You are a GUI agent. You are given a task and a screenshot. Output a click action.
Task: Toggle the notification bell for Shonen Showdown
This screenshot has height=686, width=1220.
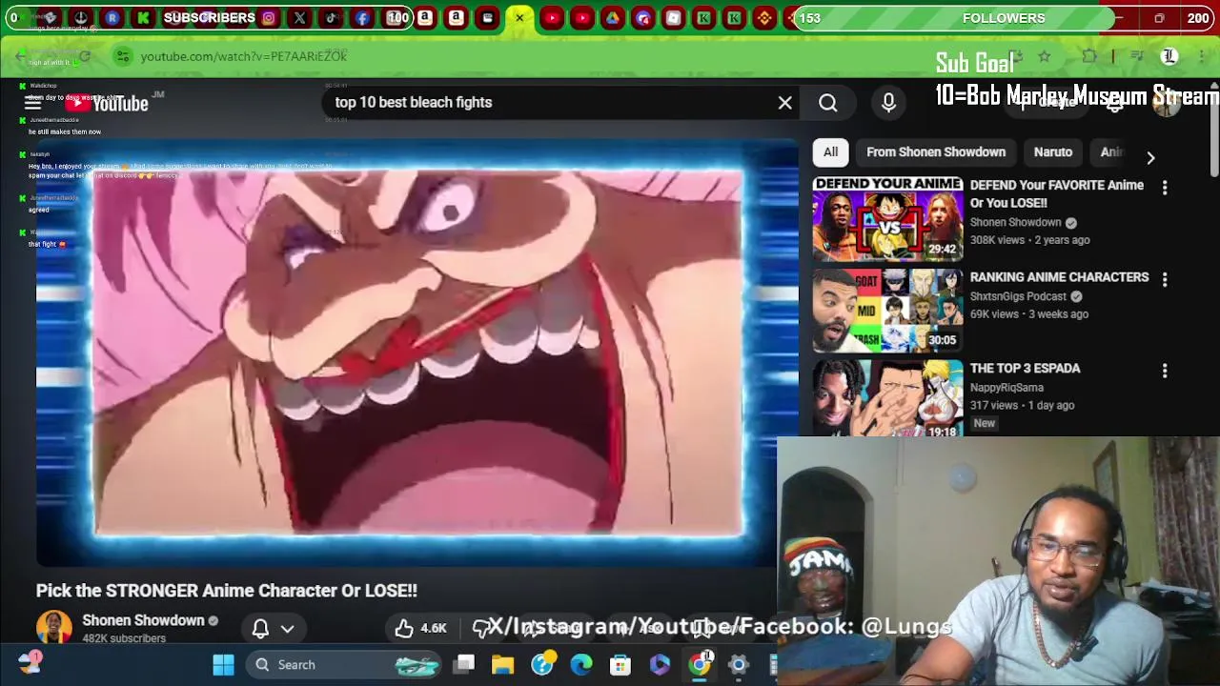pyautogui.click(x=259, y=628)
